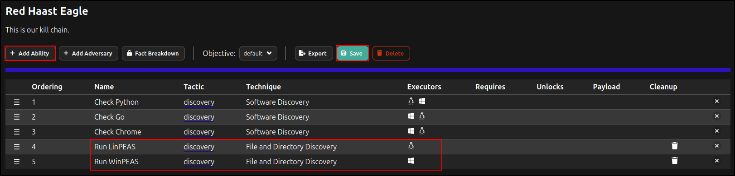Click Software Discovery technique in Check Chrome row

tap(277, 132)
